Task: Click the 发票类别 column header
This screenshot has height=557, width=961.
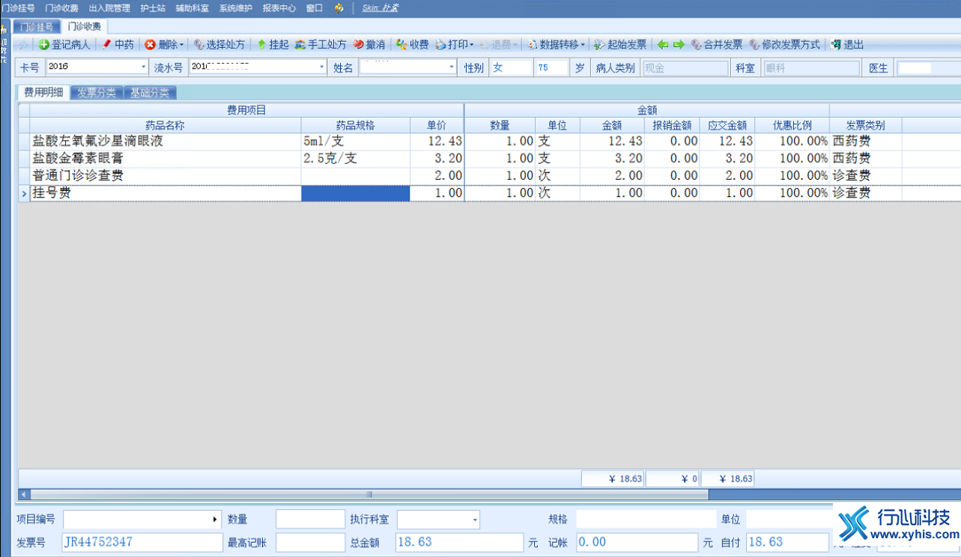Action: pos(866,125)
